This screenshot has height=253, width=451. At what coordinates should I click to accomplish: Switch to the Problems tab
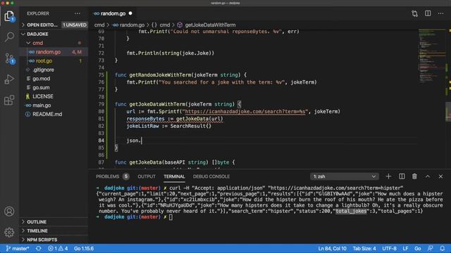[108, 176]
